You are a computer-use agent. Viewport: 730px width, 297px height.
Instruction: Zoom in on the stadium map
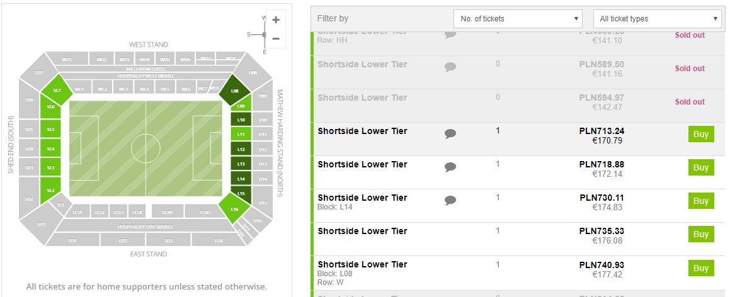click(x=275, y=20)
